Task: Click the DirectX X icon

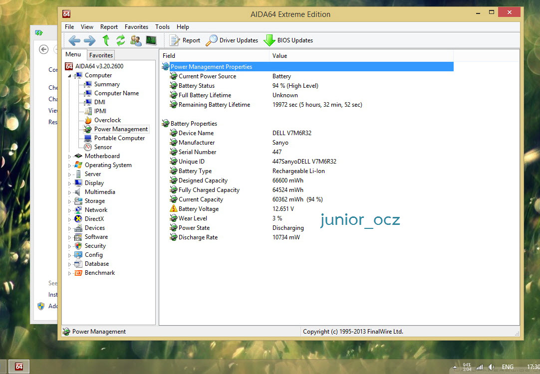Action: coord(78,218)
